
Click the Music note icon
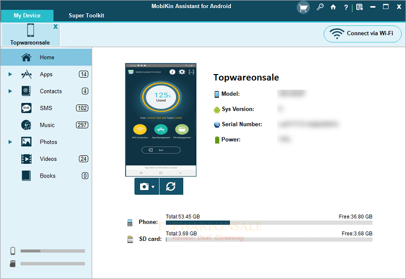point(26,125)
